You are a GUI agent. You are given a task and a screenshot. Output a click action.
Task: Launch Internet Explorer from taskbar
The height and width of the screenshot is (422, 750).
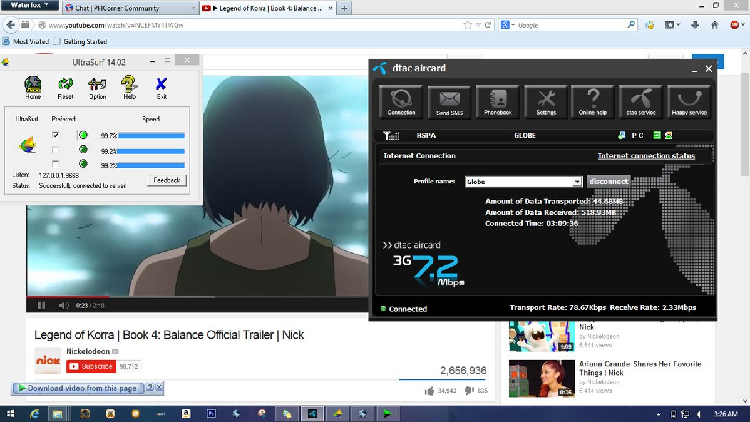[34, 414]
